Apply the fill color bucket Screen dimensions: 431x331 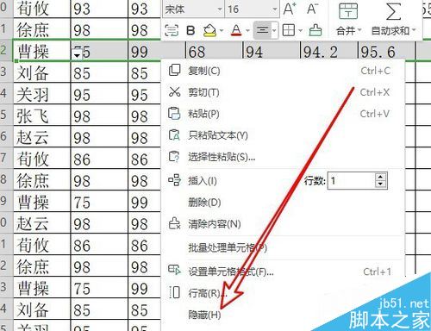[x=209, y=30]
